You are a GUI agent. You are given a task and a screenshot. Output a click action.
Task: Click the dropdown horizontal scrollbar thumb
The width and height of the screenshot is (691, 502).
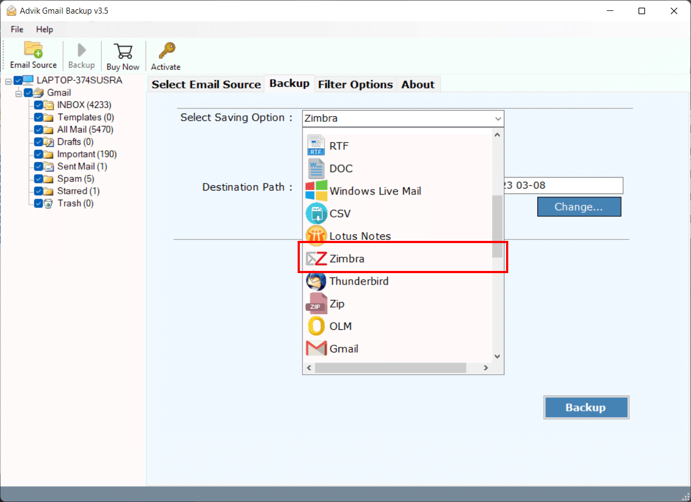391,368
